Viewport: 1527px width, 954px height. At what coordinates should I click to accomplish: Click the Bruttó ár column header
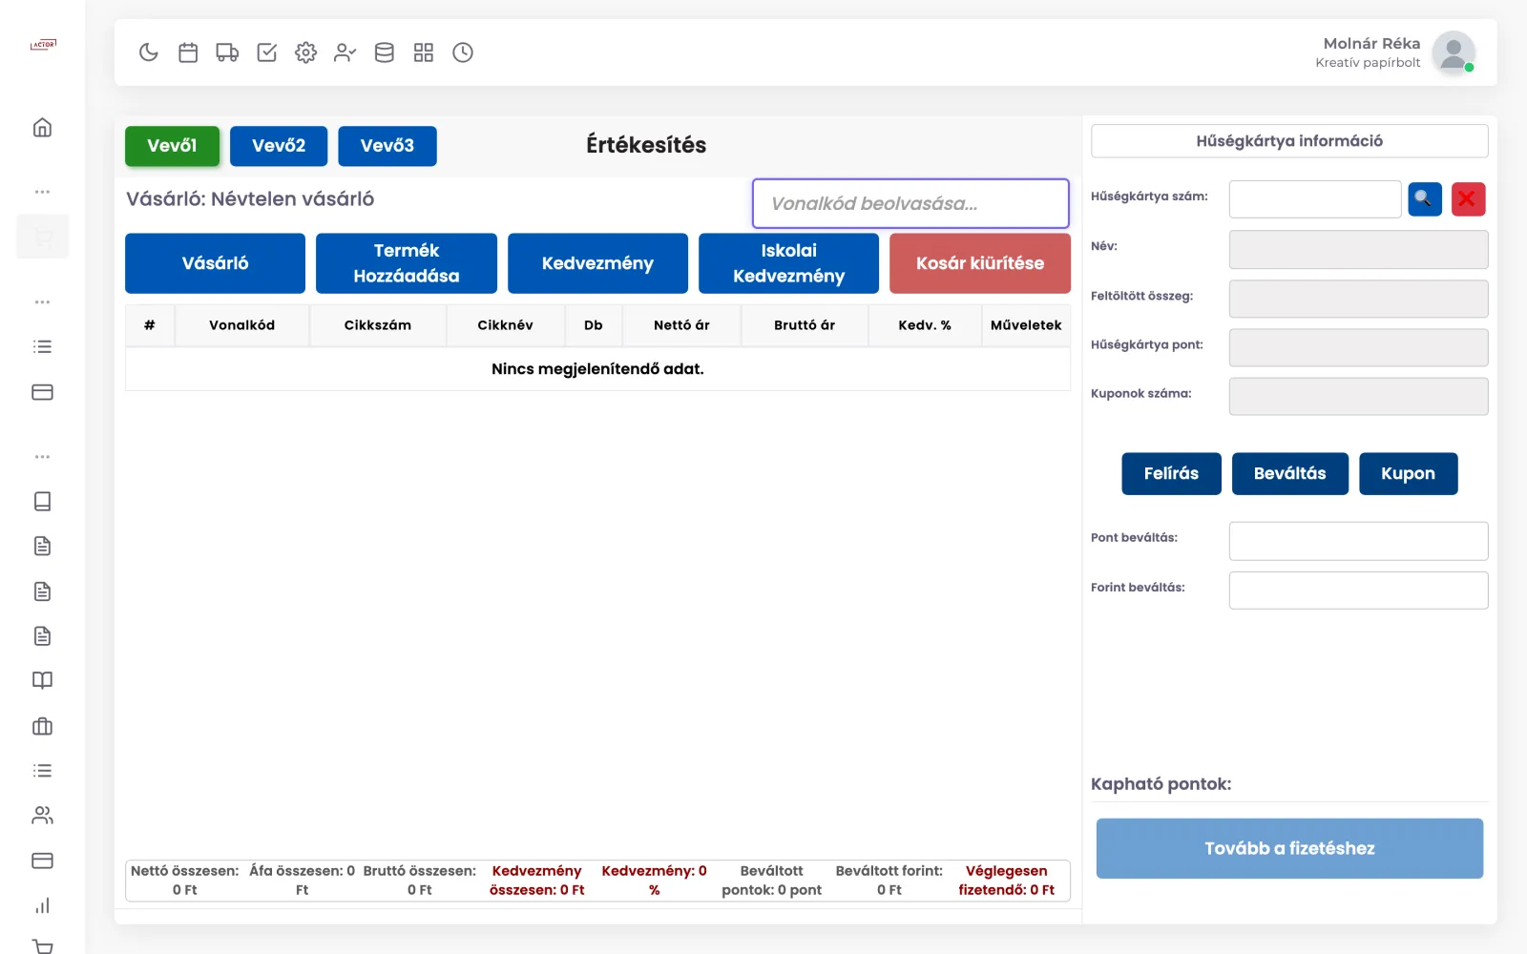coord(805,325)
